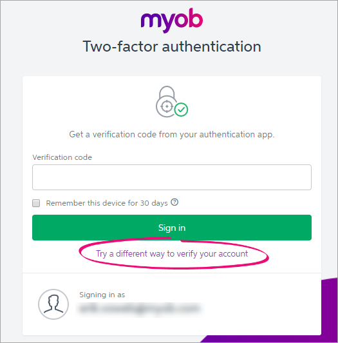Click the purple decorative corner shape

329,311
